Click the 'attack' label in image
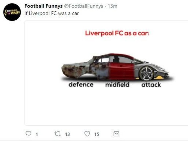This screenshot has width=188, height=141. [x=151, y=85]
